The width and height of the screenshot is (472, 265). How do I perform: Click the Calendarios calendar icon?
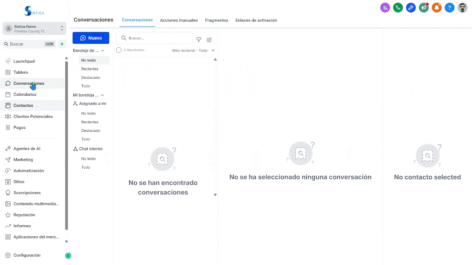[8, 94]
